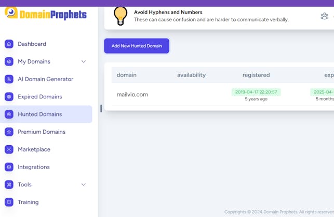Screen dimensions: 334x217
Task: Click the Training book icon
Action: point(9,202)
